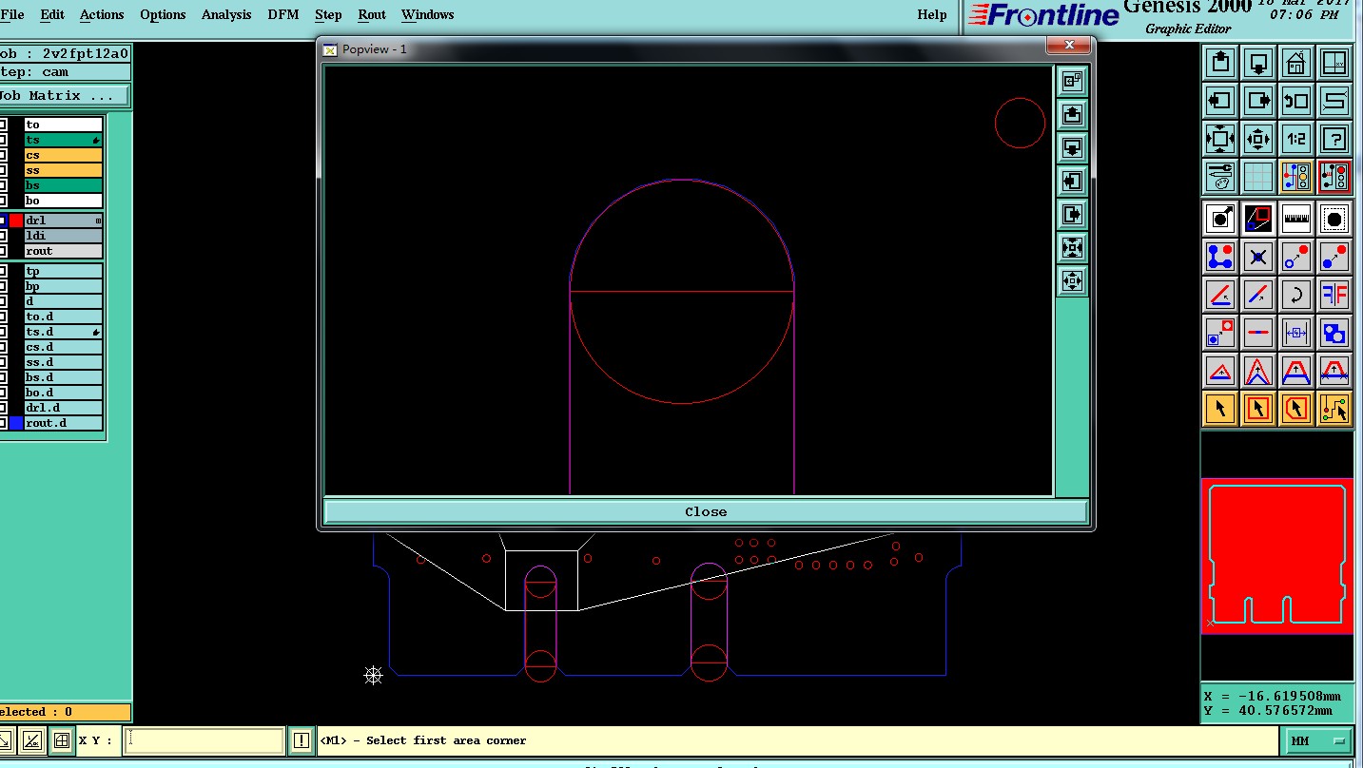
Task: Click the zoom in arrows-inward icon in main toolbar
Action: click(1220, 139)
